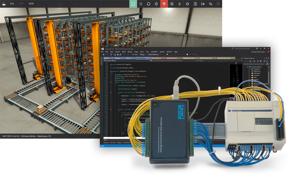Open the FILE menu in Factory I/O

point(12,3)
